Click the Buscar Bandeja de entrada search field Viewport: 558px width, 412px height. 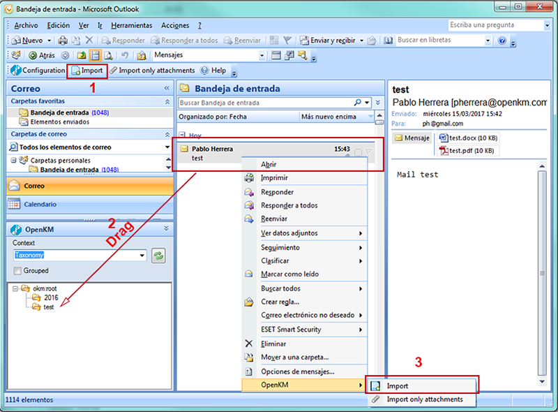point(266,103)
